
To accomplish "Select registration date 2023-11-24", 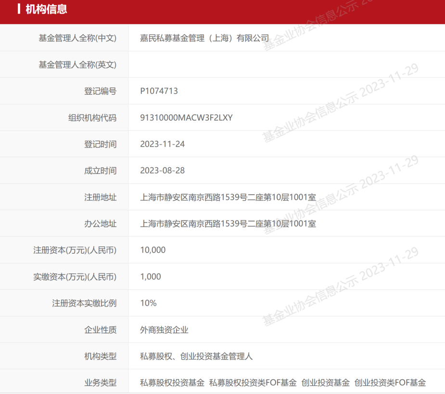I will click(162, 144).
